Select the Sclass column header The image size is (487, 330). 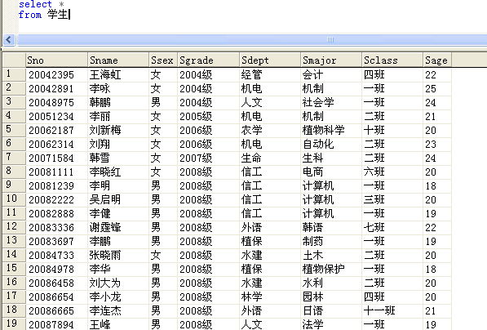(392, 60)
